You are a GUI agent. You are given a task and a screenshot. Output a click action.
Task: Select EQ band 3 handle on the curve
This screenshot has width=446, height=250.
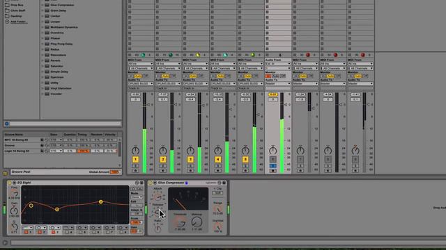click(x=100, y=202)
